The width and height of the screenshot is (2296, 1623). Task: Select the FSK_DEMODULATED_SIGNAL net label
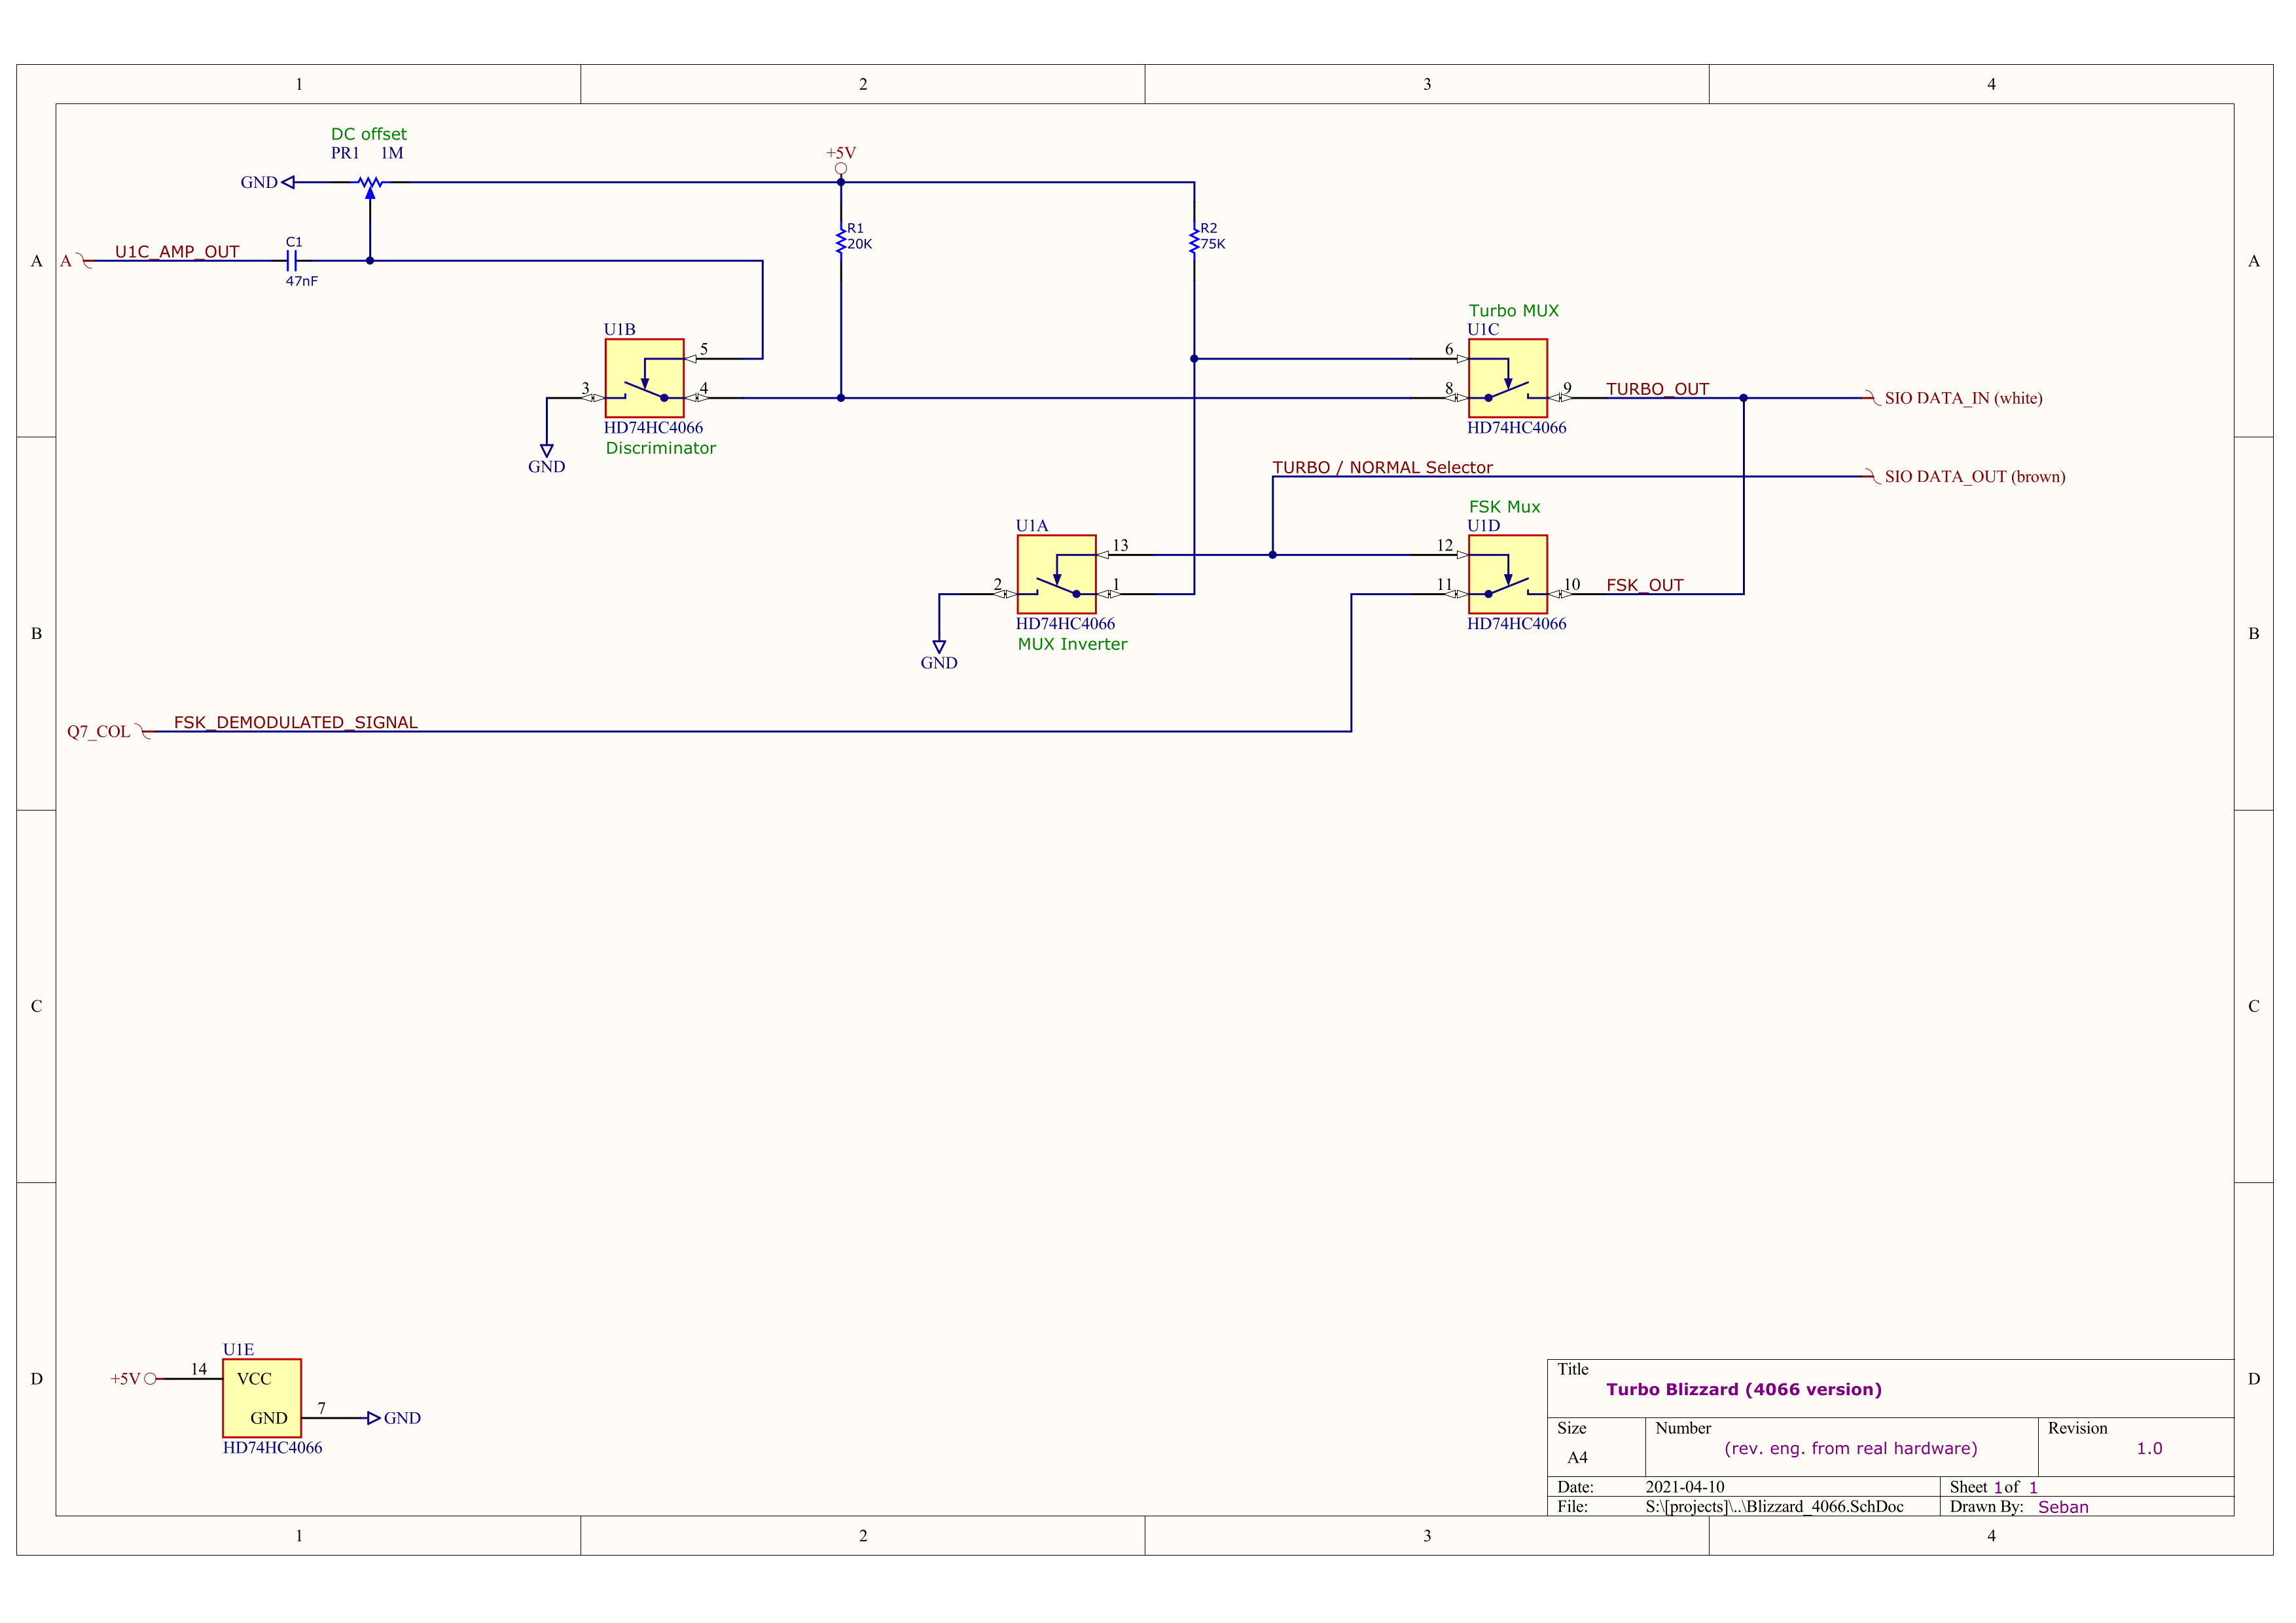pyautogui.click(x=296, y=722)
